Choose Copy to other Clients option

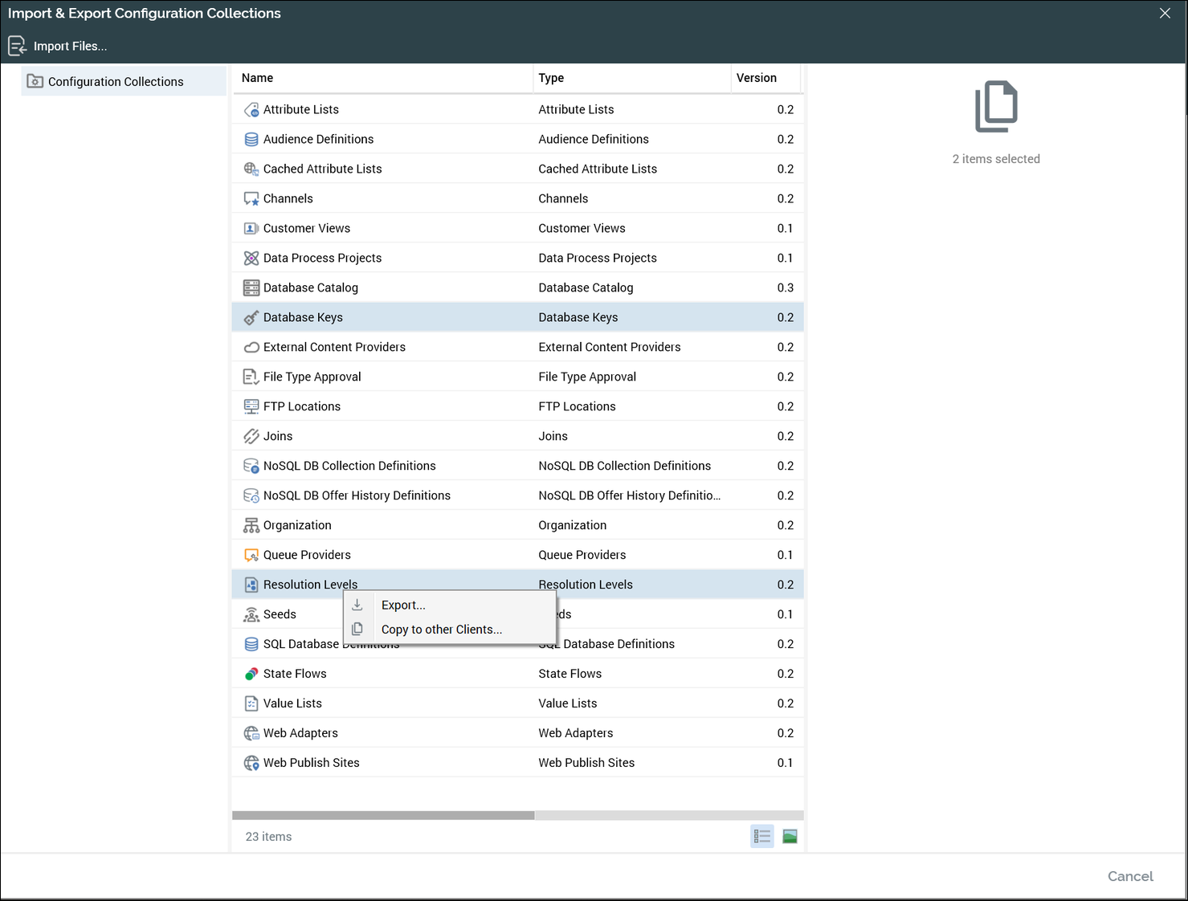pos(441,630)
